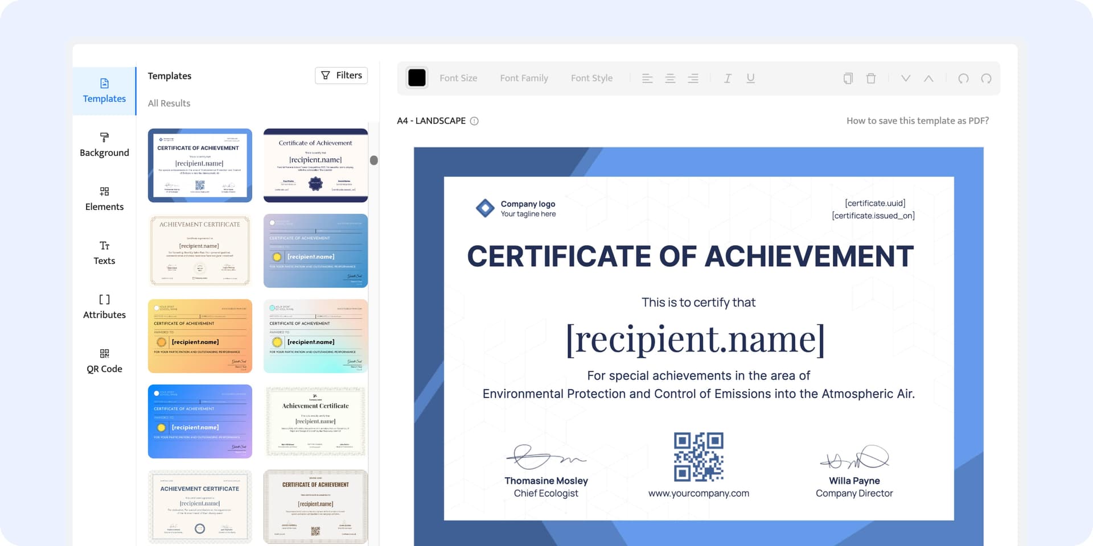The image size is (1093, 546).
Task: Open the Font Family dropdown
Action: pyautogui.click(x=524, y=78)
